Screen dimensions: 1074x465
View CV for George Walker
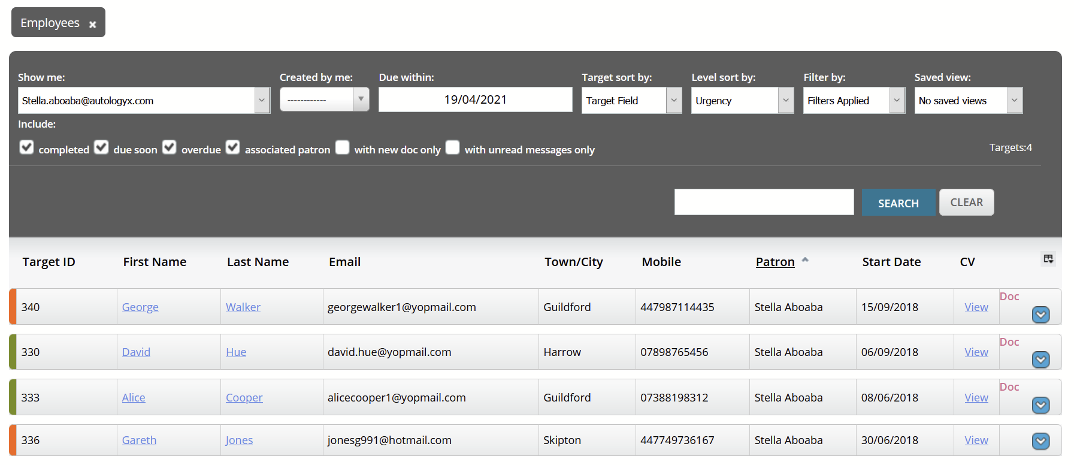point(976,307)
